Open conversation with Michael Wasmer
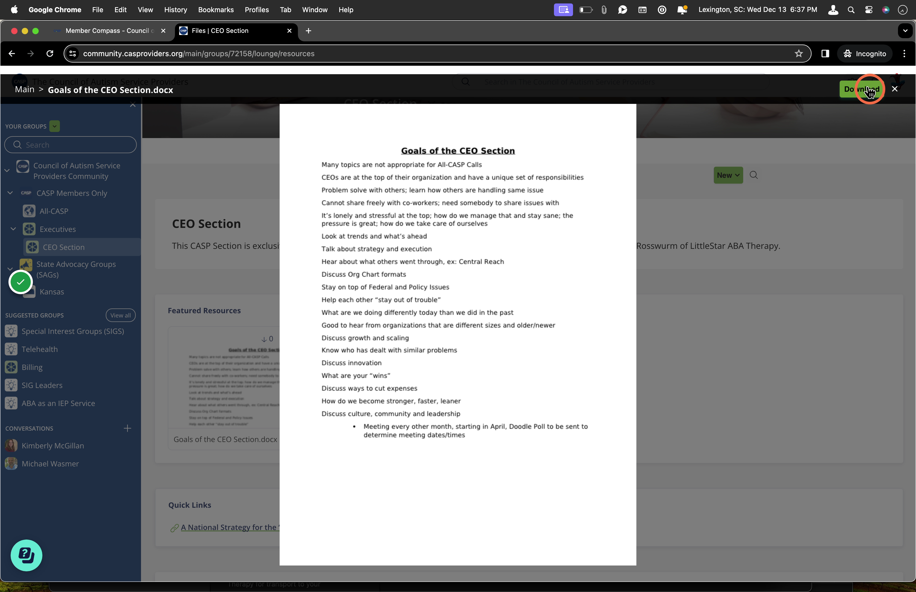916x592 pixels. point(50,463)
